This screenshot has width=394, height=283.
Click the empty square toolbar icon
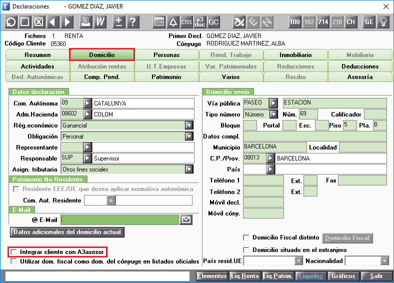tap(24, 22)
